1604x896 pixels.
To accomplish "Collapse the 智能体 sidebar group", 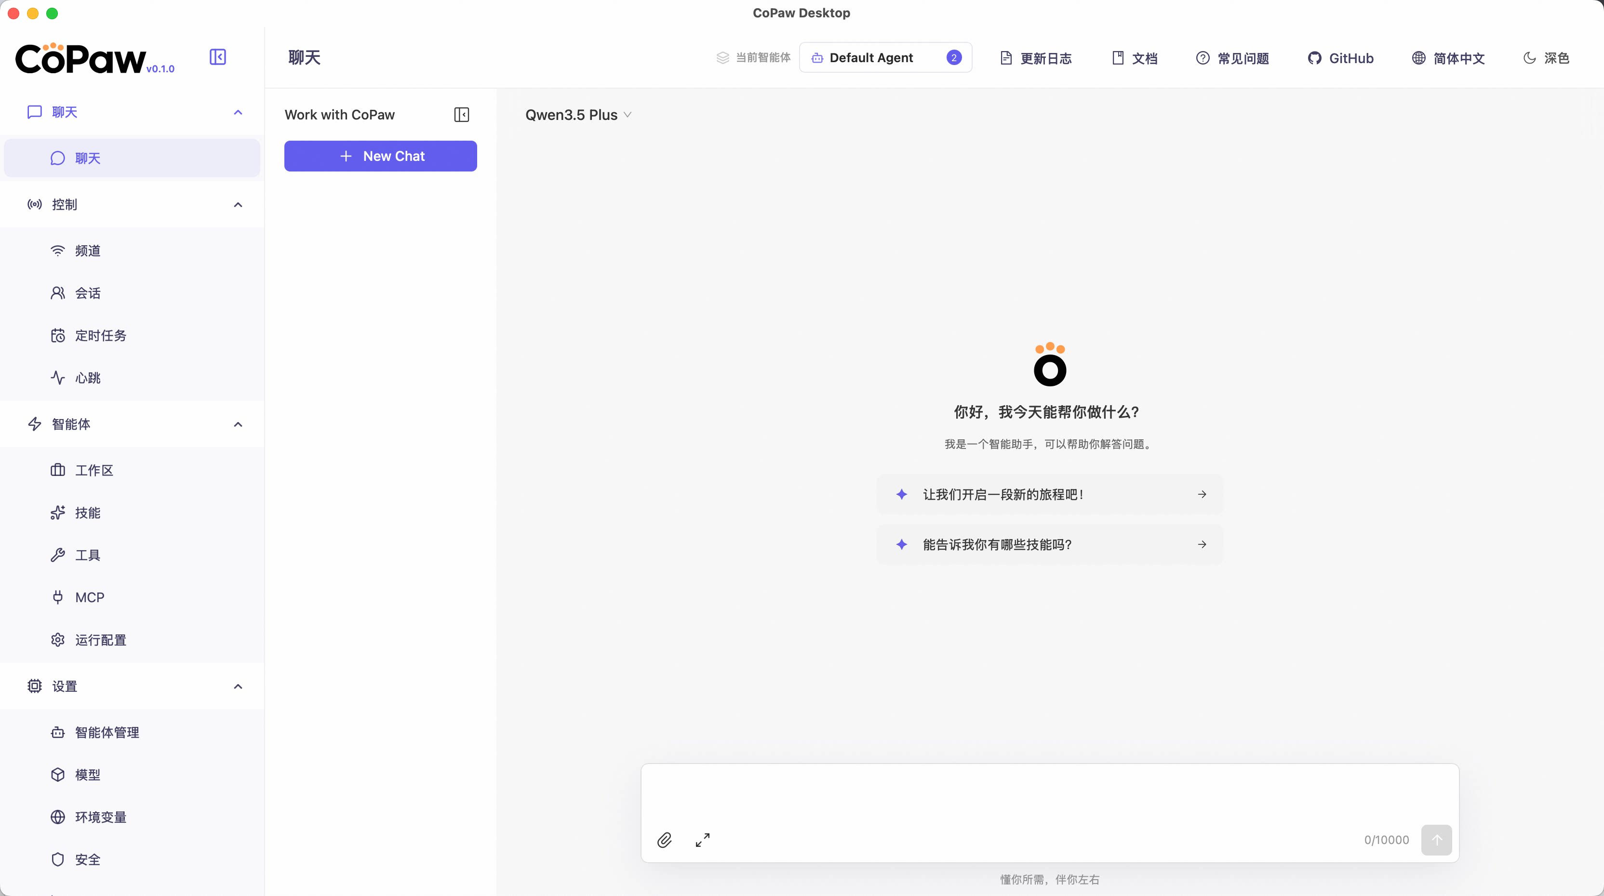I will pos(237,424).
